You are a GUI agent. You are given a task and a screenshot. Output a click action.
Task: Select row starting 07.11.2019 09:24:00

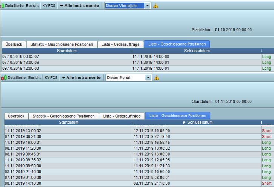139,136
